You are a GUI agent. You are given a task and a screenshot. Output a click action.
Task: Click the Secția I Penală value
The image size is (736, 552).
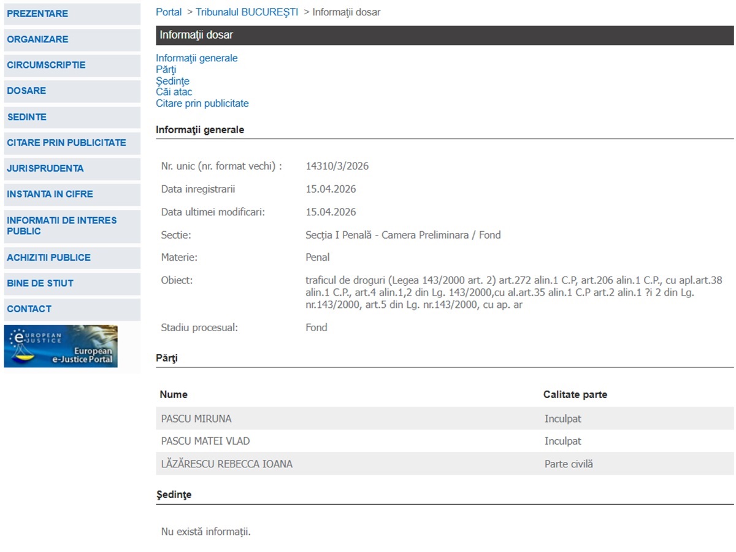403,235
